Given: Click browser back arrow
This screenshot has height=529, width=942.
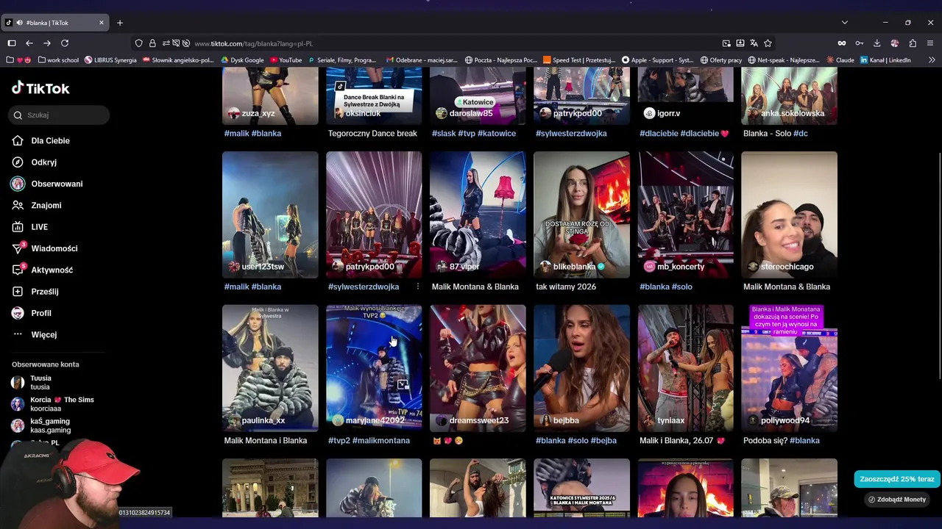Looking at the screenshot, I should pos(29,43).
